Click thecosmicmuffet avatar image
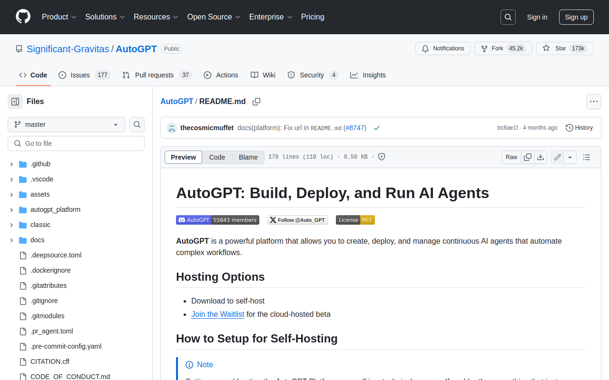 (172, 128)
